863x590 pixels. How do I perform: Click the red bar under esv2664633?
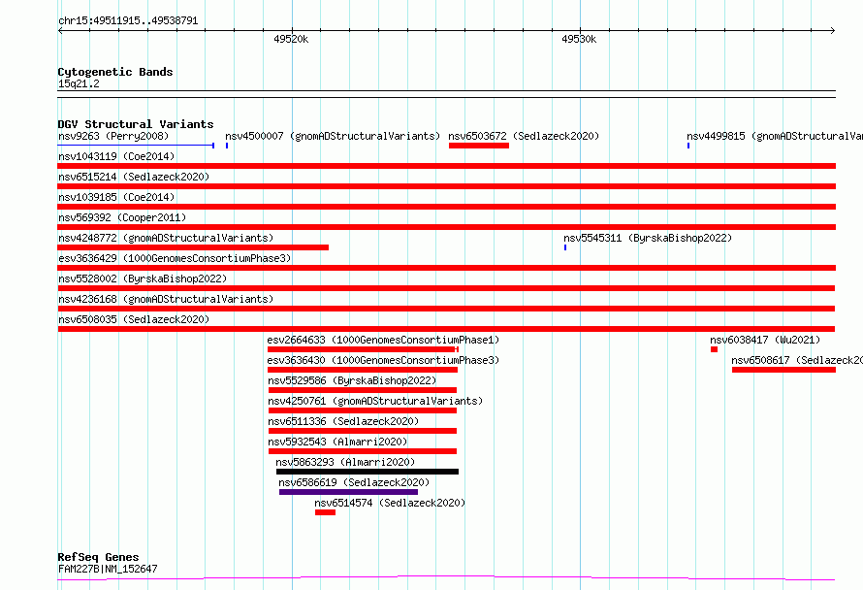(363, 349)
